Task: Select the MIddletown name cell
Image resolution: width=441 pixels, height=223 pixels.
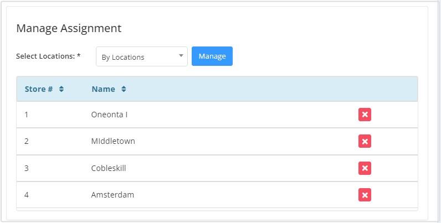Action: pos(113,141)
